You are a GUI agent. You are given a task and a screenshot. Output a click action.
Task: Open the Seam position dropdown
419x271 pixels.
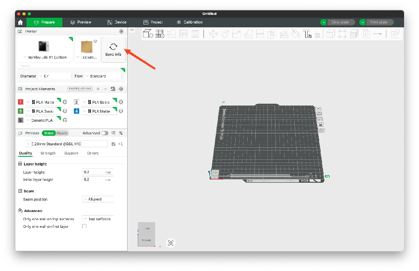[98, 199]
